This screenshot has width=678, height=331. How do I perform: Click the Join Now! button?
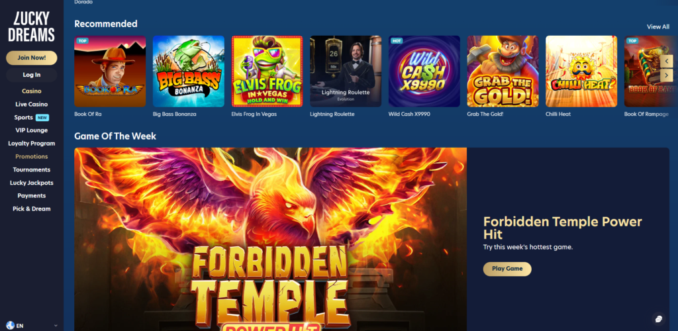point(32,58)
